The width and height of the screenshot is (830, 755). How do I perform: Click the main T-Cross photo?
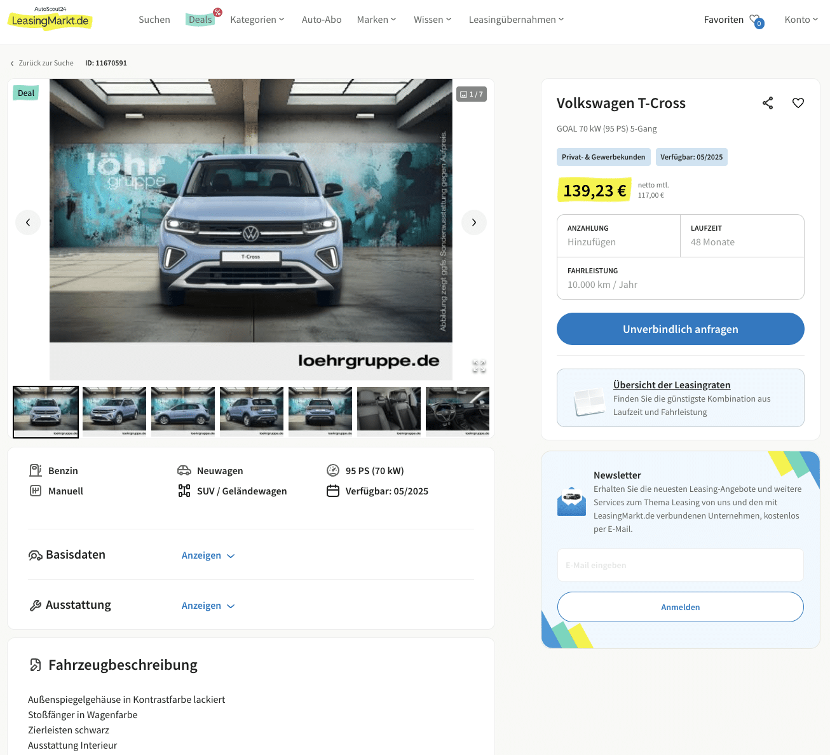click(x=251, y=229)
